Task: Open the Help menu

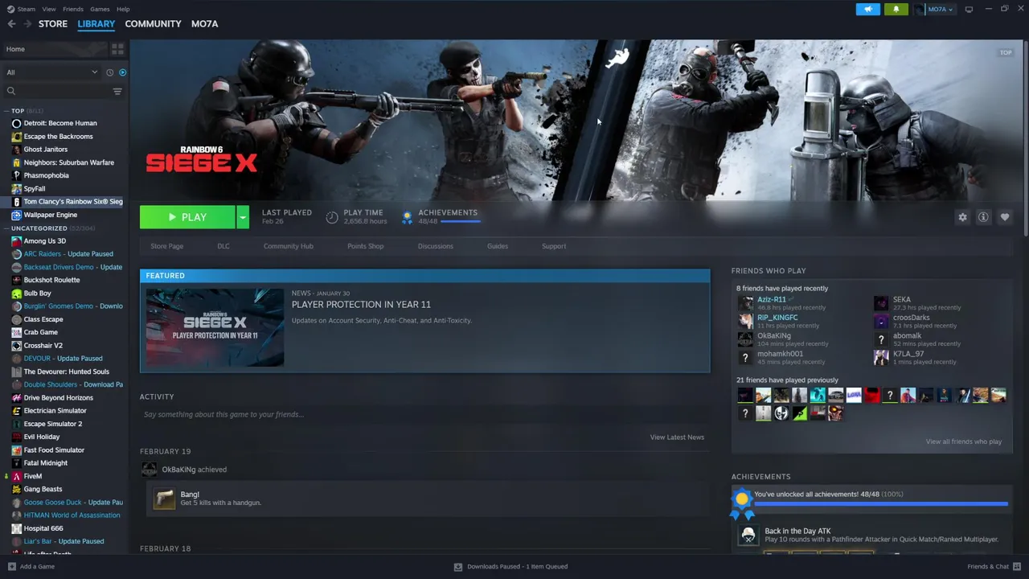Action: tap(123, 9)
